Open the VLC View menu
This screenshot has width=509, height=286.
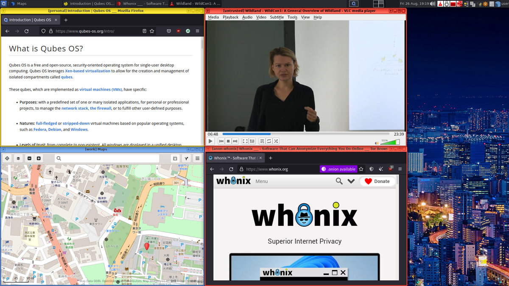[x=305, y=17]
